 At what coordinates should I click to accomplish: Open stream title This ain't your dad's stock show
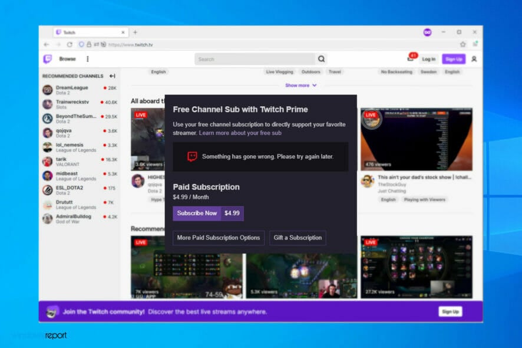(x=424, y=178)
